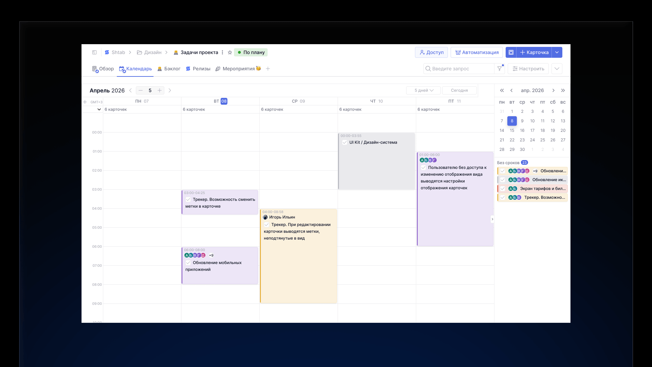Check the Трекер. Возможно… card in Без сроков
Screen dimensions: 652x367
point(503,197)
